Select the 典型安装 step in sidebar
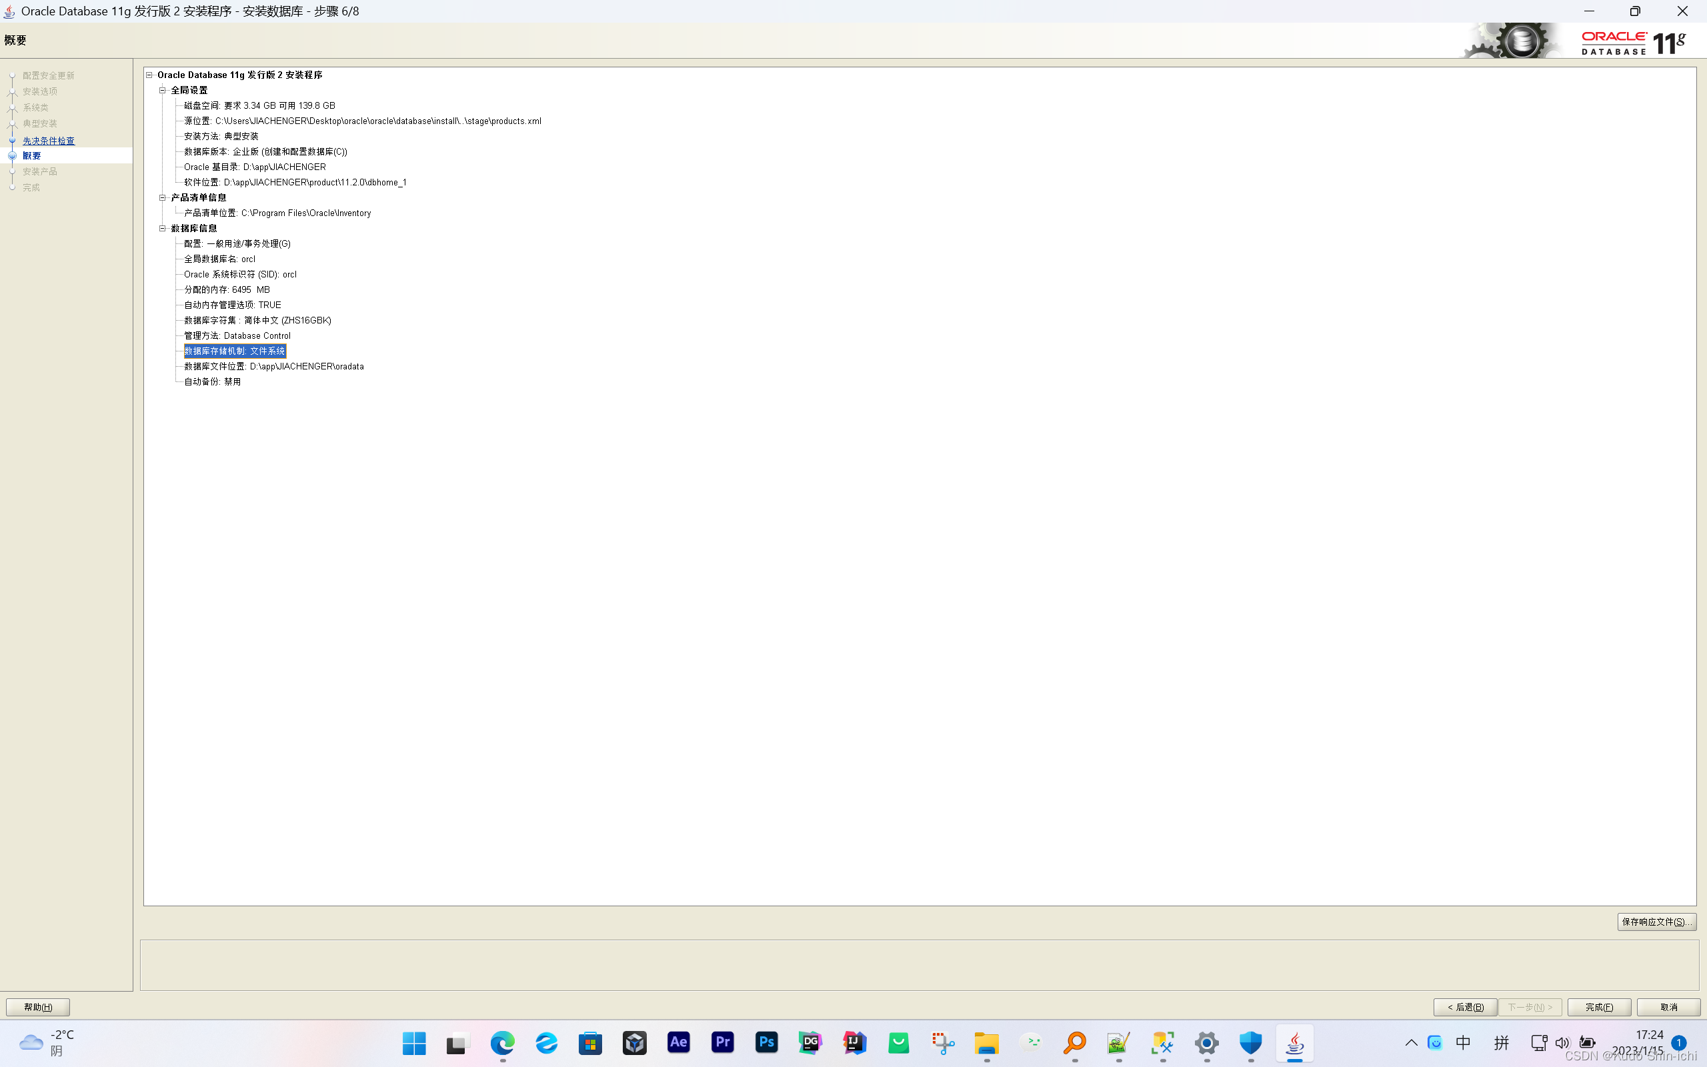This screenshot has height=1067, width=1707. pos(40,123)
